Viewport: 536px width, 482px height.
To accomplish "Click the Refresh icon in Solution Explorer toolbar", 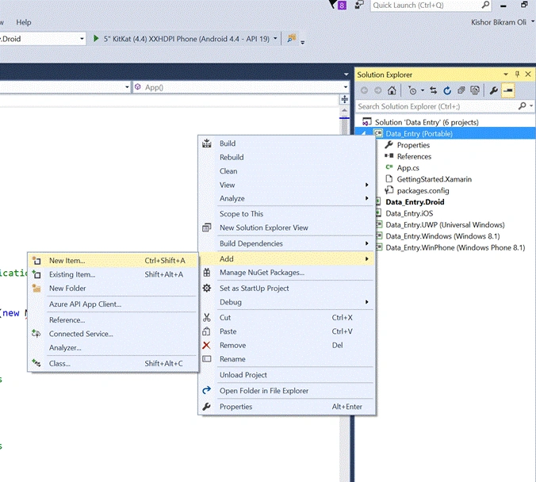I will tap(446, 90).
